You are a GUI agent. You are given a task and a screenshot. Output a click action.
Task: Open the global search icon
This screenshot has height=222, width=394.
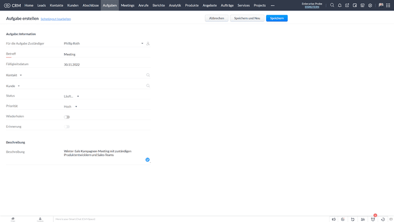coord(332,5)
